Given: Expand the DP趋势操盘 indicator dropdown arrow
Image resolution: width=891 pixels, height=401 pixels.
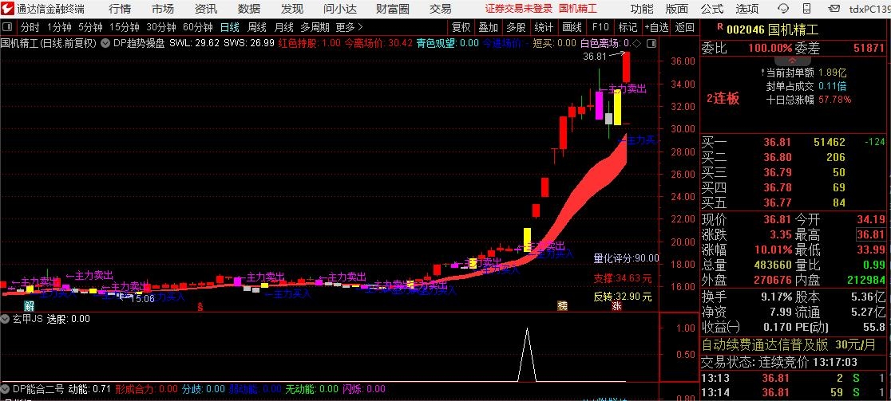Looking at the screenshot, I should (x=106, y=43).
